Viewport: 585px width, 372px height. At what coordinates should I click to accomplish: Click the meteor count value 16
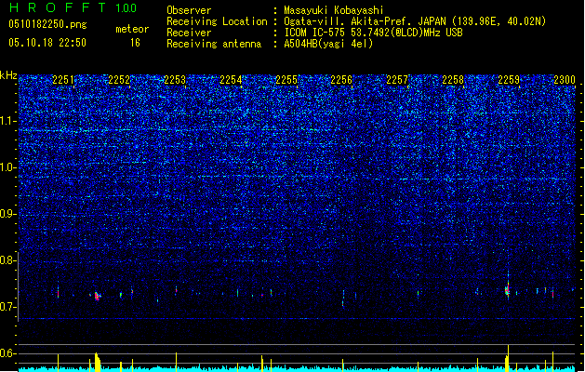pos(135,43)
